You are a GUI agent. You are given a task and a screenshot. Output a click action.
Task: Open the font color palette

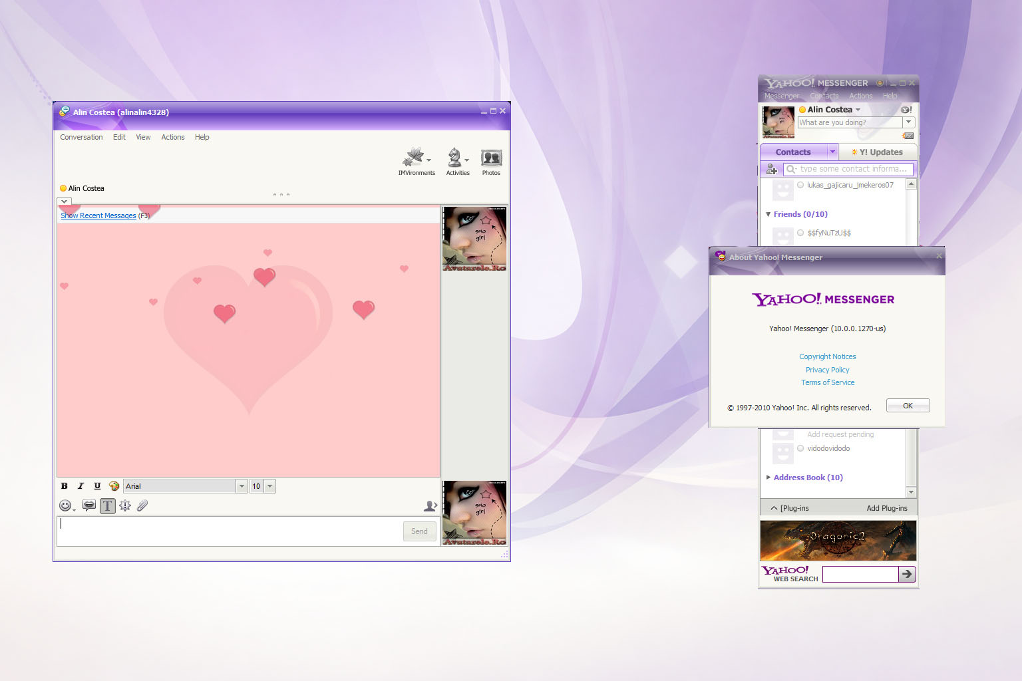coord(114,486)
